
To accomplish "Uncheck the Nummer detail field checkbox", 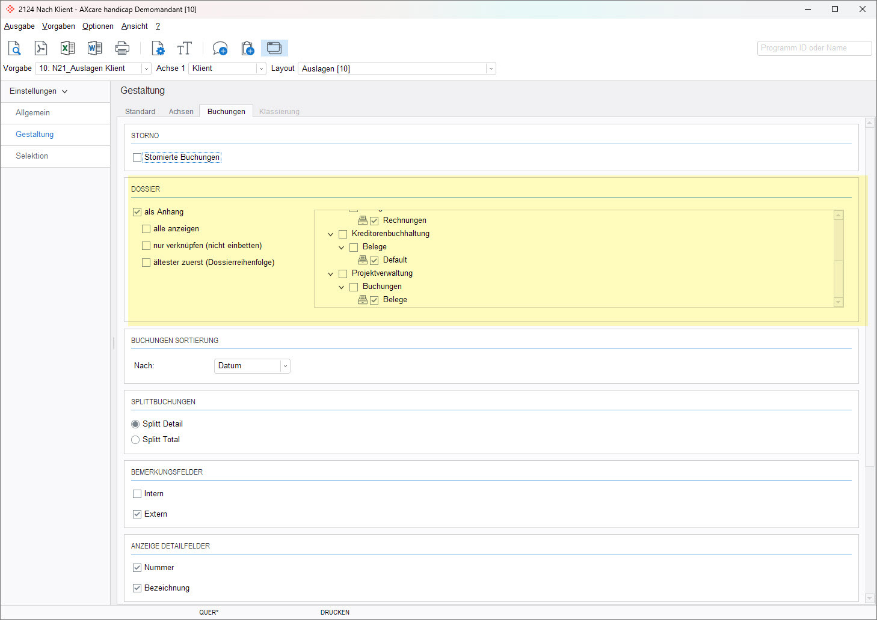I will [137, 568].
